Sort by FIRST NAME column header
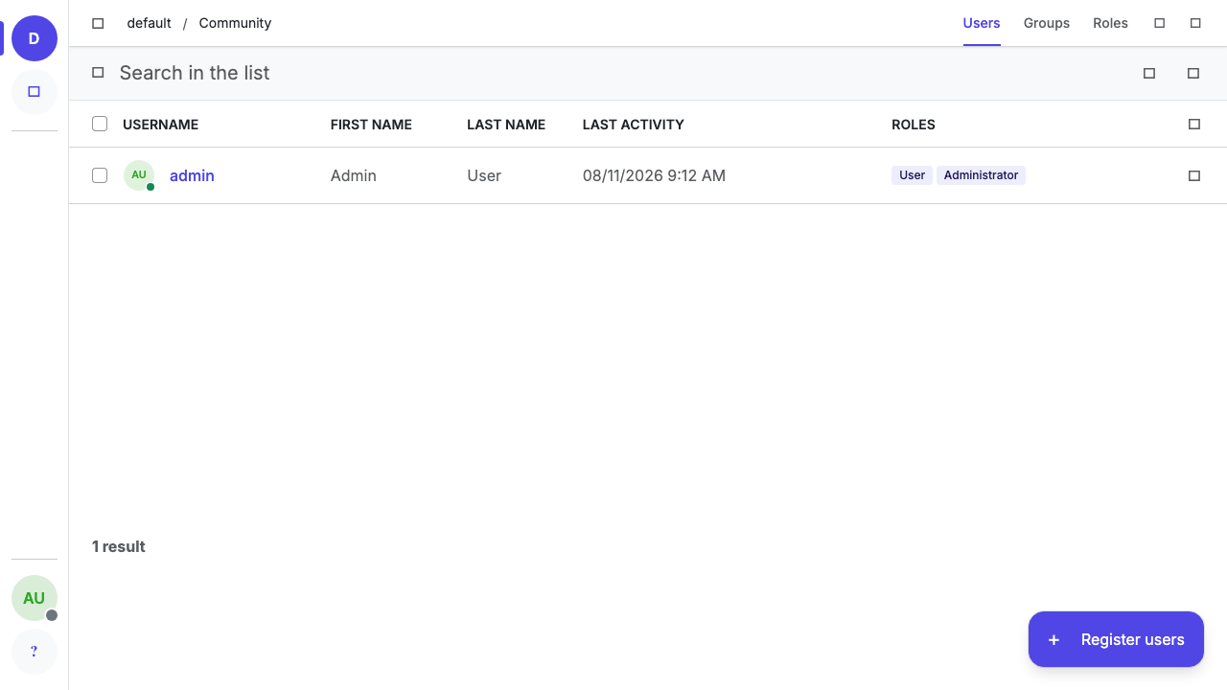The image size is (1227, 690). pos(371,125)
